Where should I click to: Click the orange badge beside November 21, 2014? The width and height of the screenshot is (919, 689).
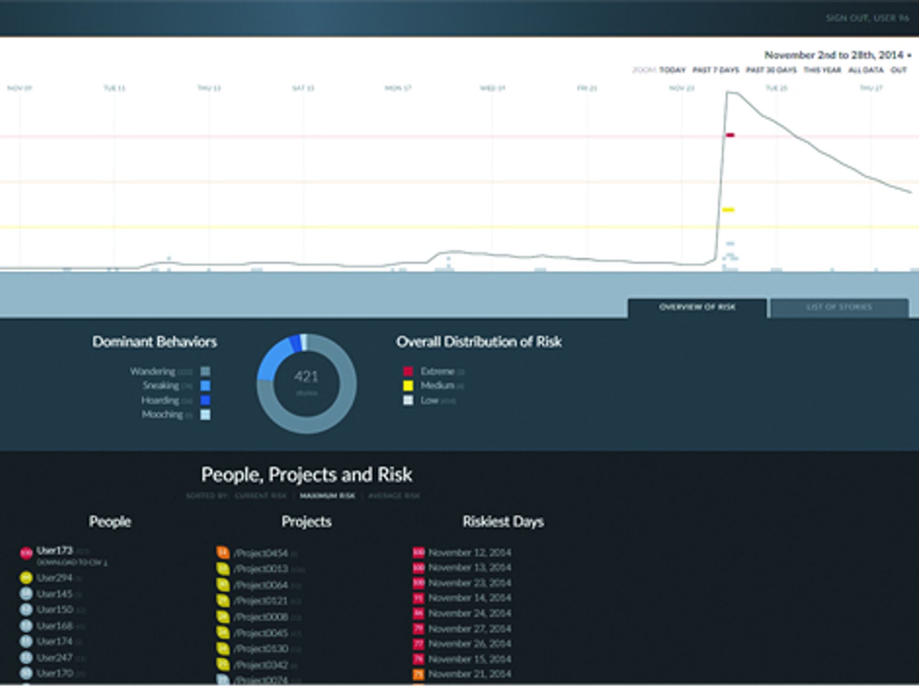point(419,674)
